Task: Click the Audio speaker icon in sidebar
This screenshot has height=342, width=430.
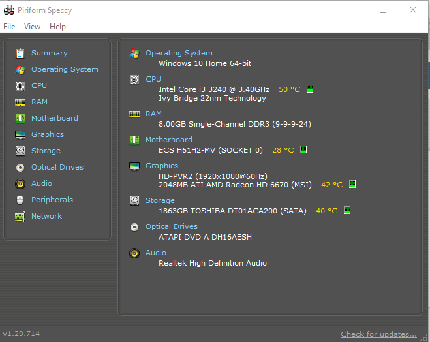Action: 20,184
